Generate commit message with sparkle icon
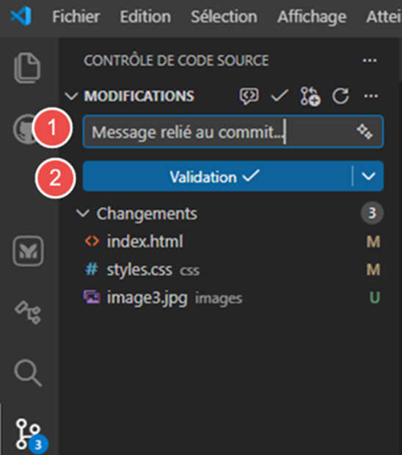This screenshot has height=455, width=402. [365, 131]
